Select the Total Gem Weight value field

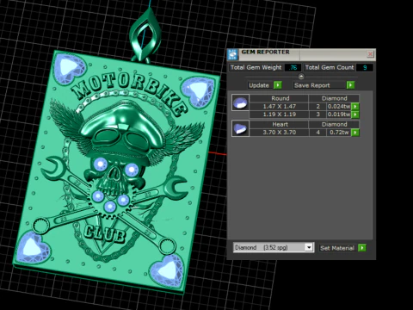click(x=293, y=67)
